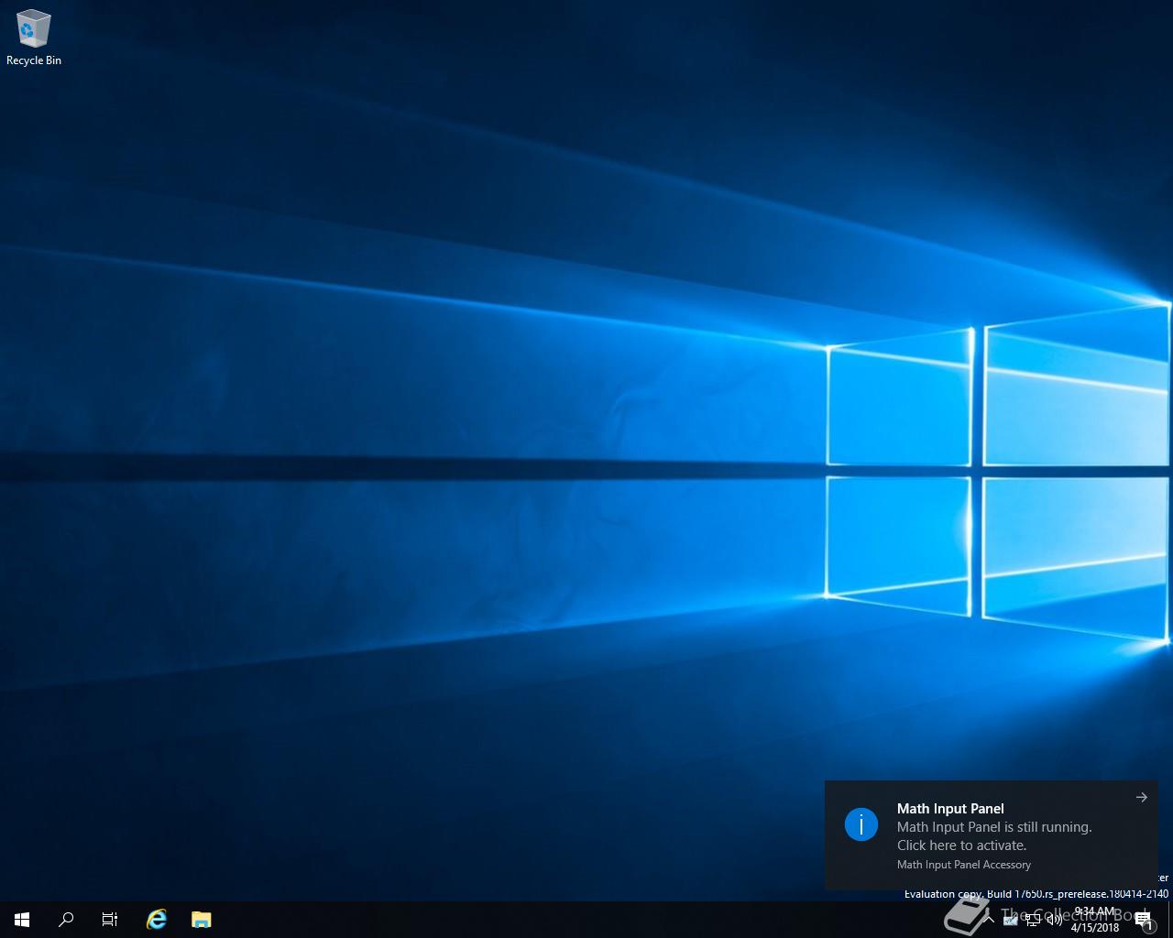1173x938 pixels.
Task: Open the Windows Start menu
Action: pos(22,920)
